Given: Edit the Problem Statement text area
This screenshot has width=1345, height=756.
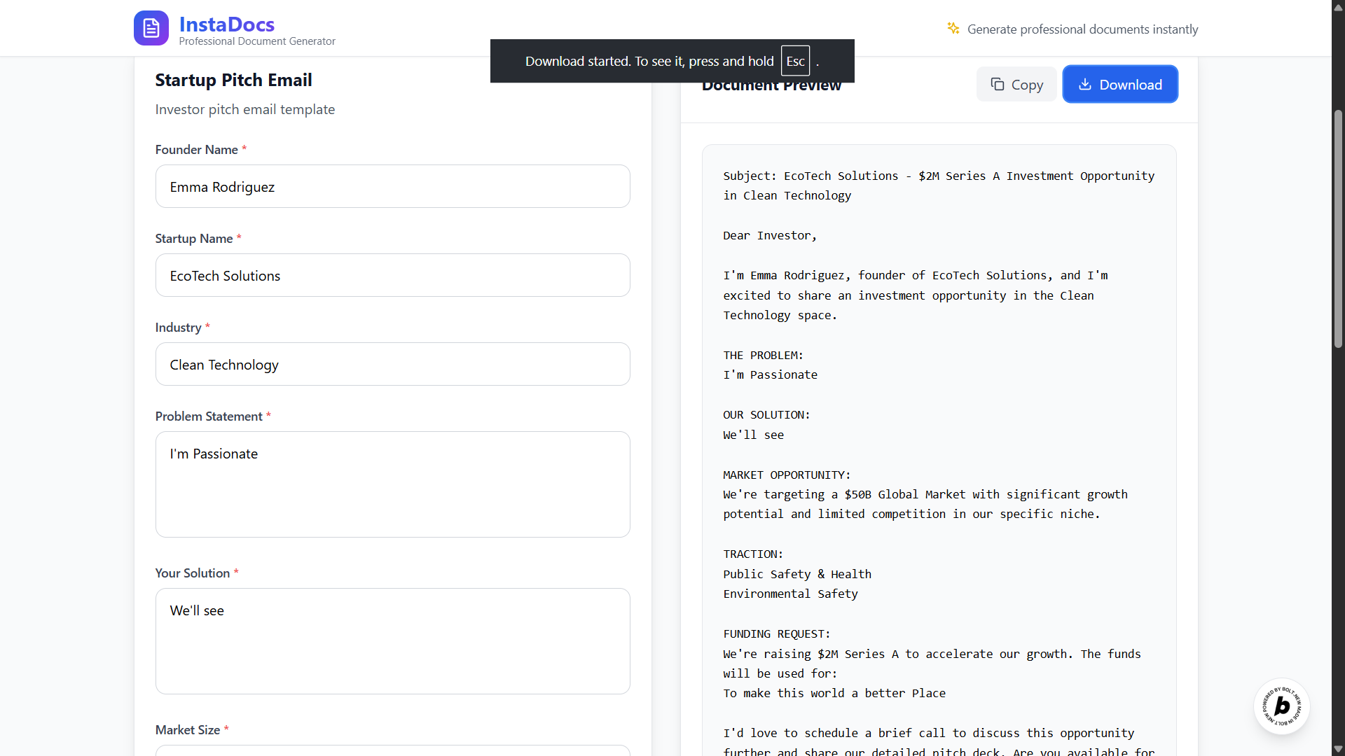Looking at the screenshot, I should [392, 484].
